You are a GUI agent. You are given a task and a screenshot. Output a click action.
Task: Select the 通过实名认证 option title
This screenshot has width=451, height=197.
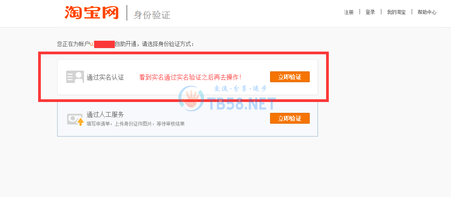pyautogui.click(x=105, y=77)
